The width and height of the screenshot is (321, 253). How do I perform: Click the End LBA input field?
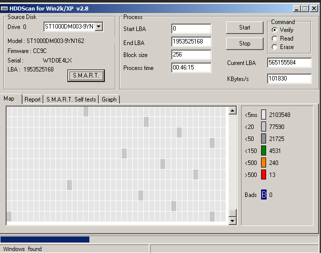point(191,42)
